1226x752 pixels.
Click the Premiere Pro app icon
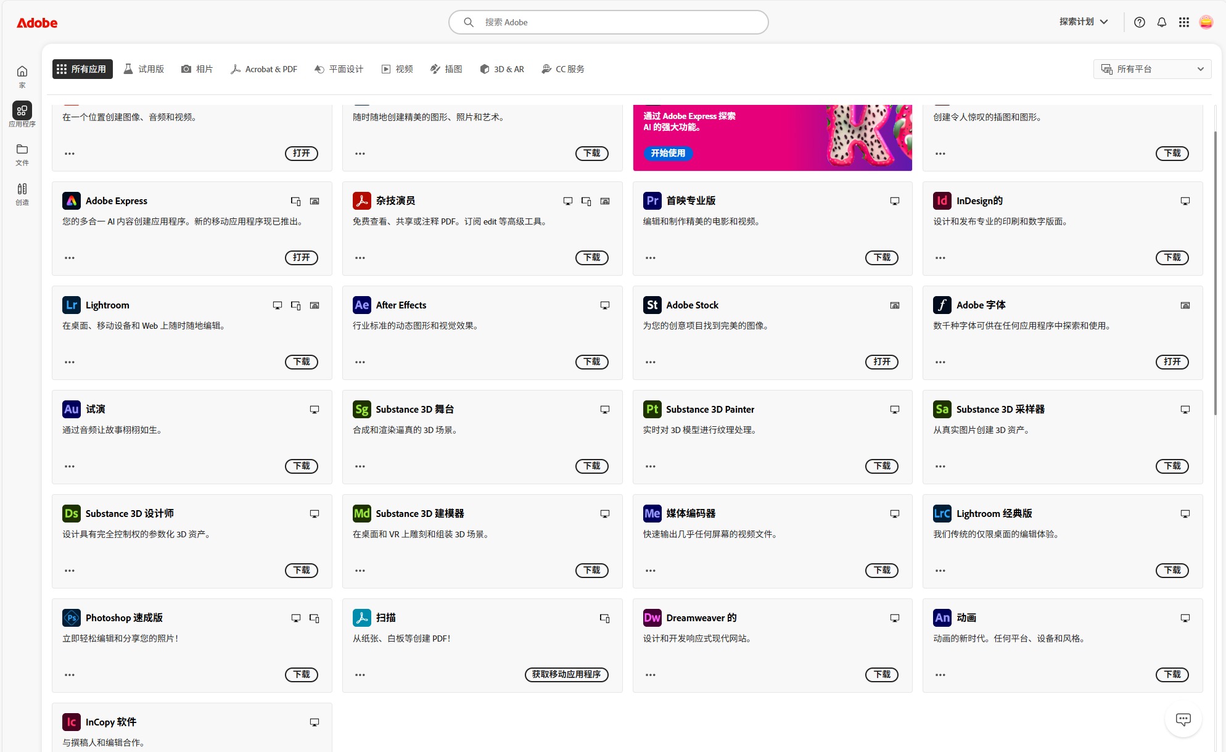[652, 200]
